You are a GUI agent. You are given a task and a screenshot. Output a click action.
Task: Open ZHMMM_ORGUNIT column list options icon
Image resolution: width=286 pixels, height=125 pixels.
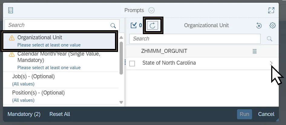point(255,51)
